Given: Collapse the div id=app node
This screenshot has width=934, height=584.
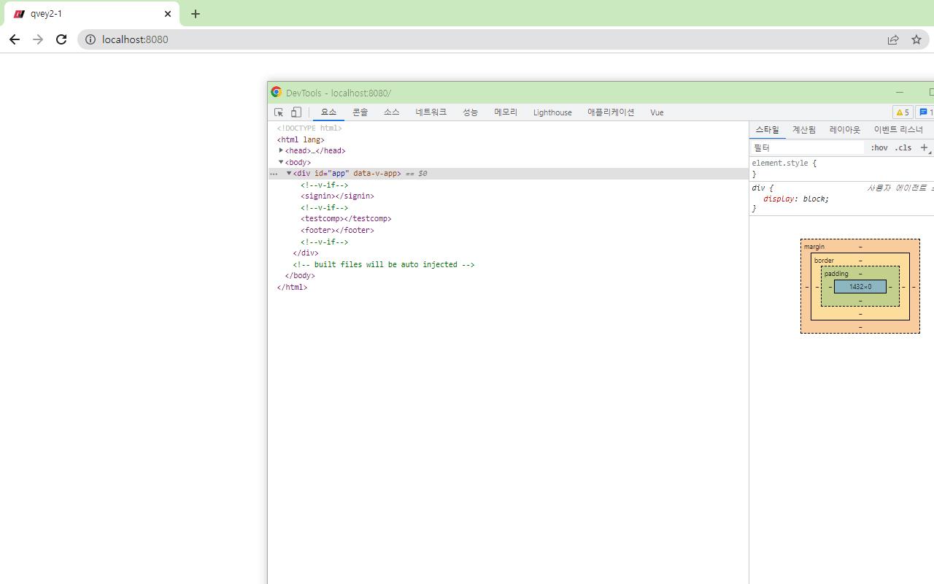Looking at the screenshot, I should [x=289, y=174].
